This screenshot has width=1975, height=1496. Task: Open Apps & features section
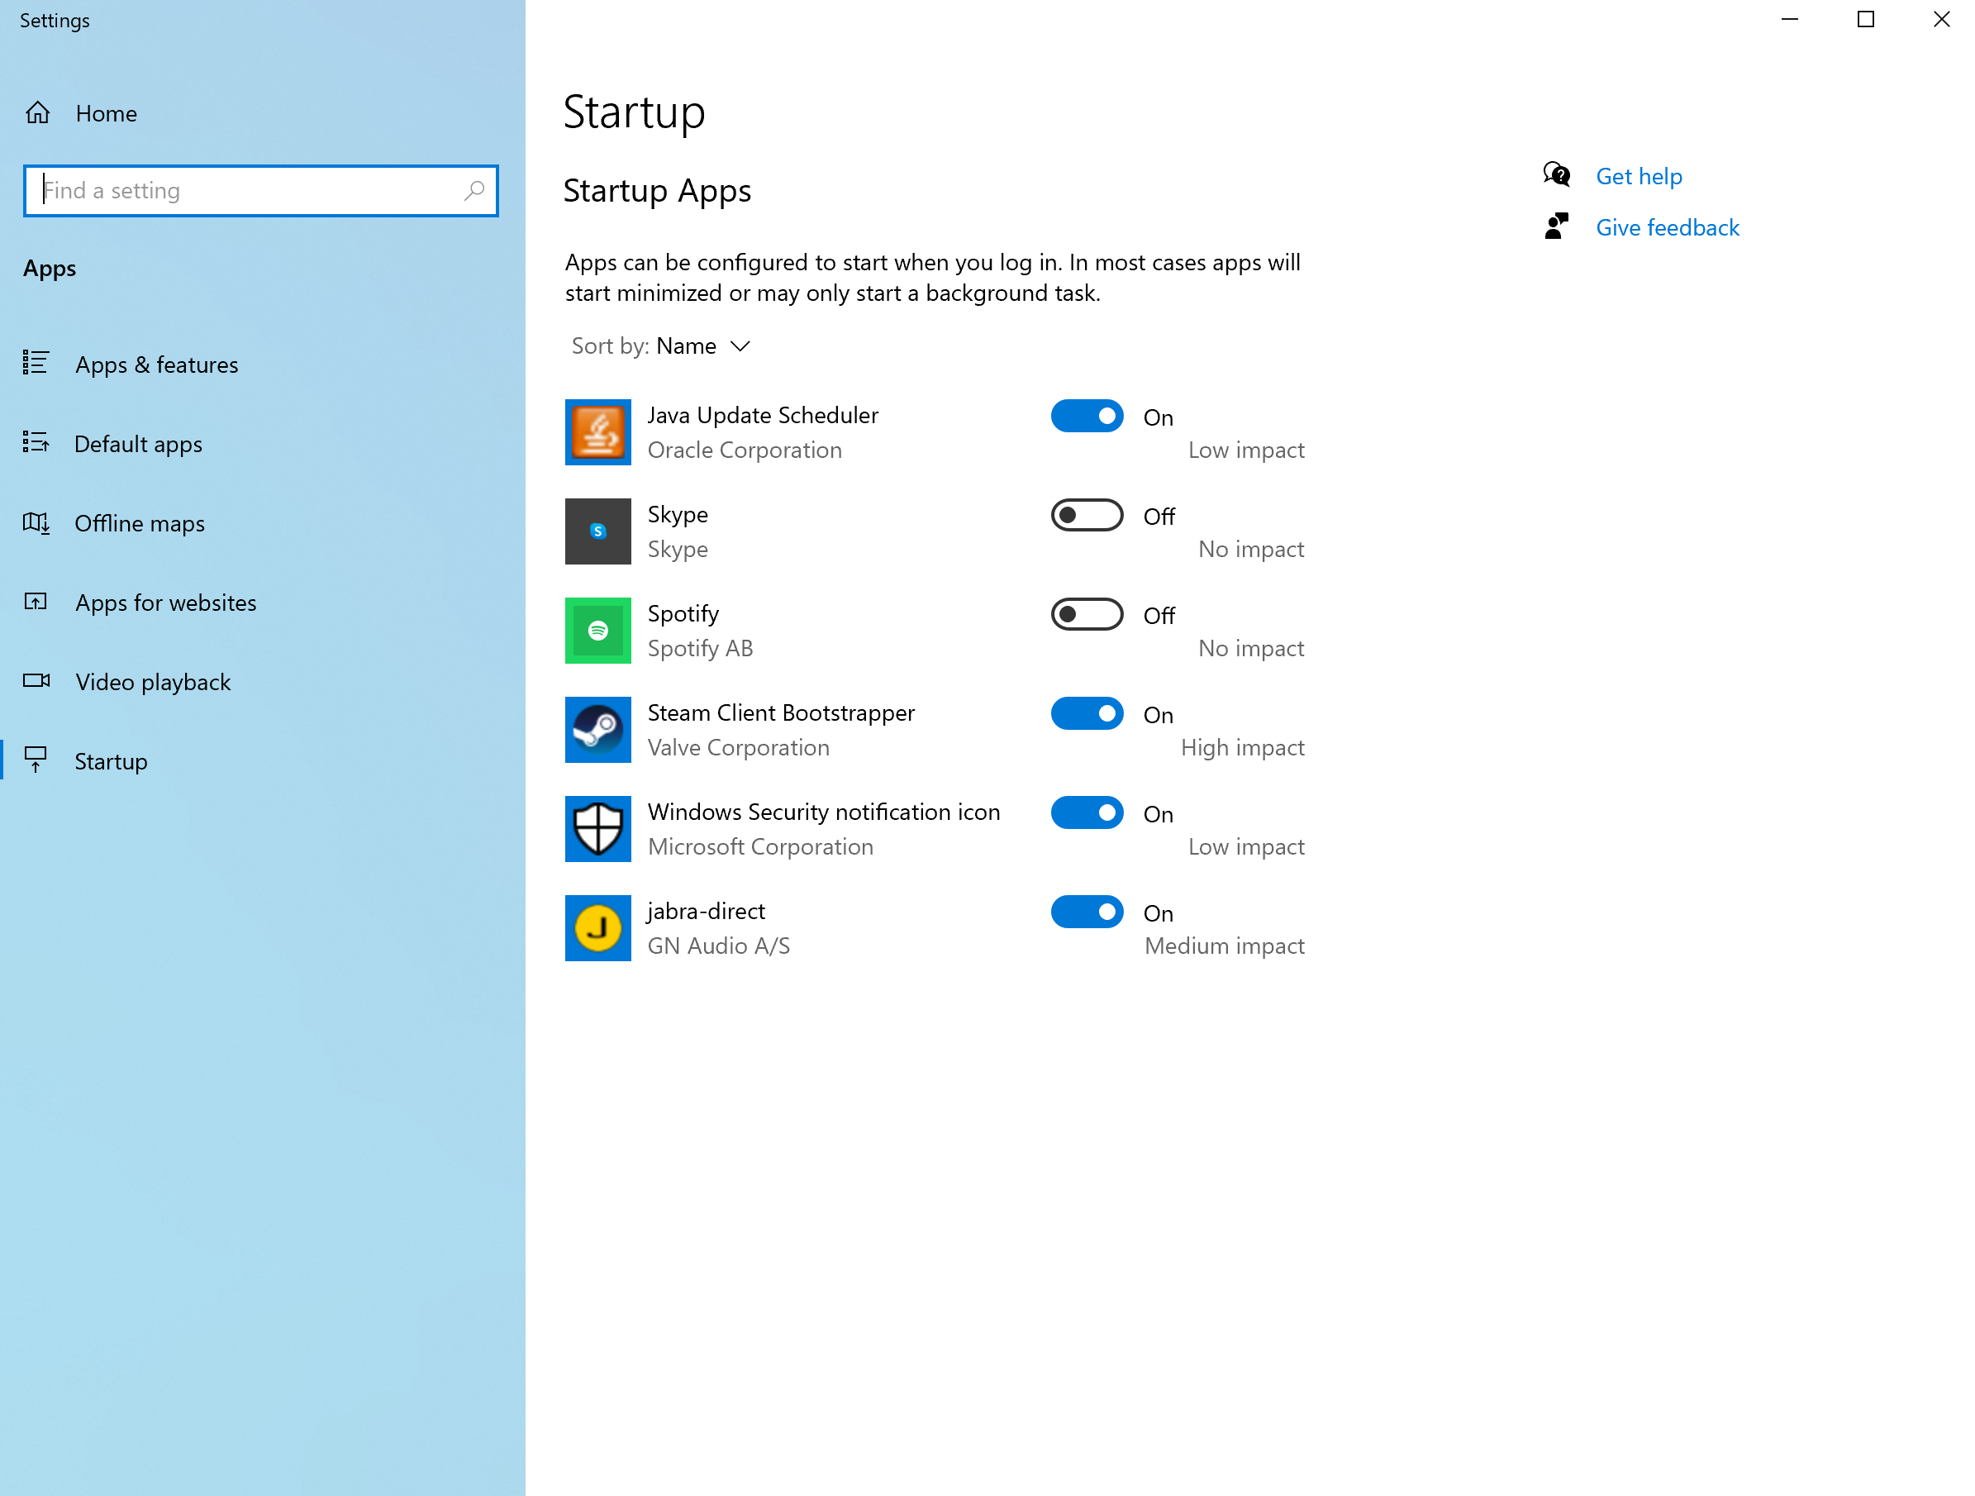pyautogui.click(x=156, y=364)
